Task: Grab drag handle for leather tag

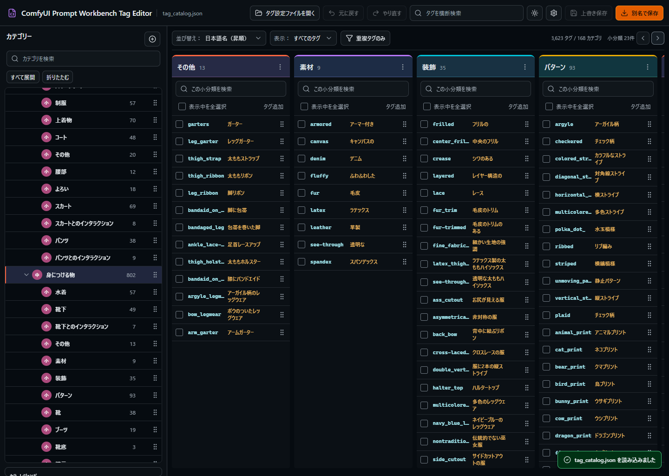Action: [405, 227]
